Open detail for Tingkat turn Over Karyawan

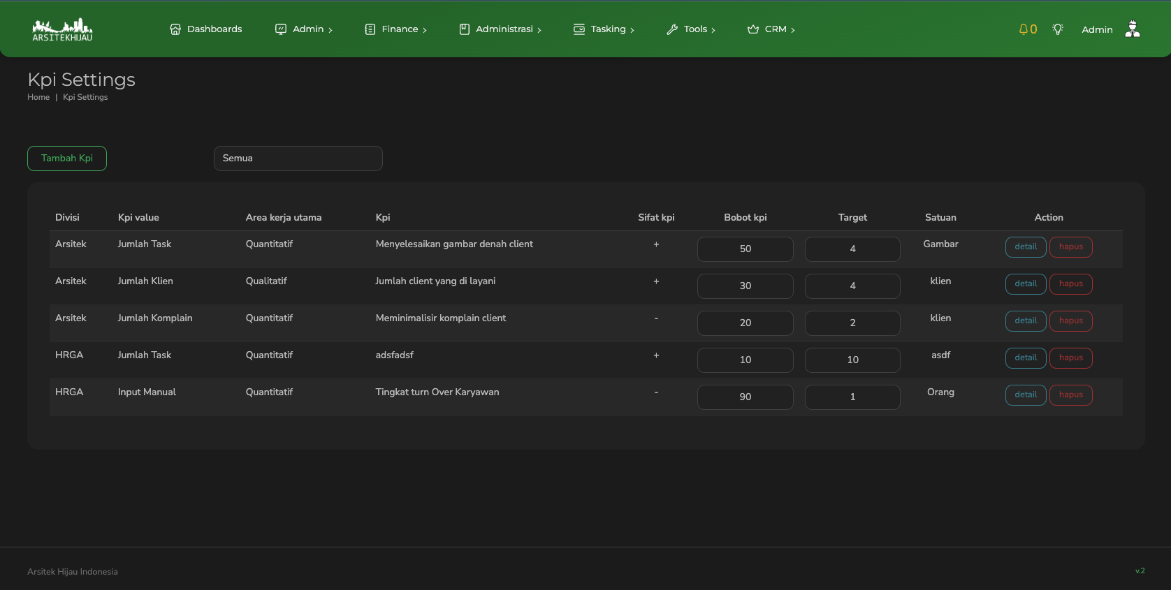point(1026,395)
